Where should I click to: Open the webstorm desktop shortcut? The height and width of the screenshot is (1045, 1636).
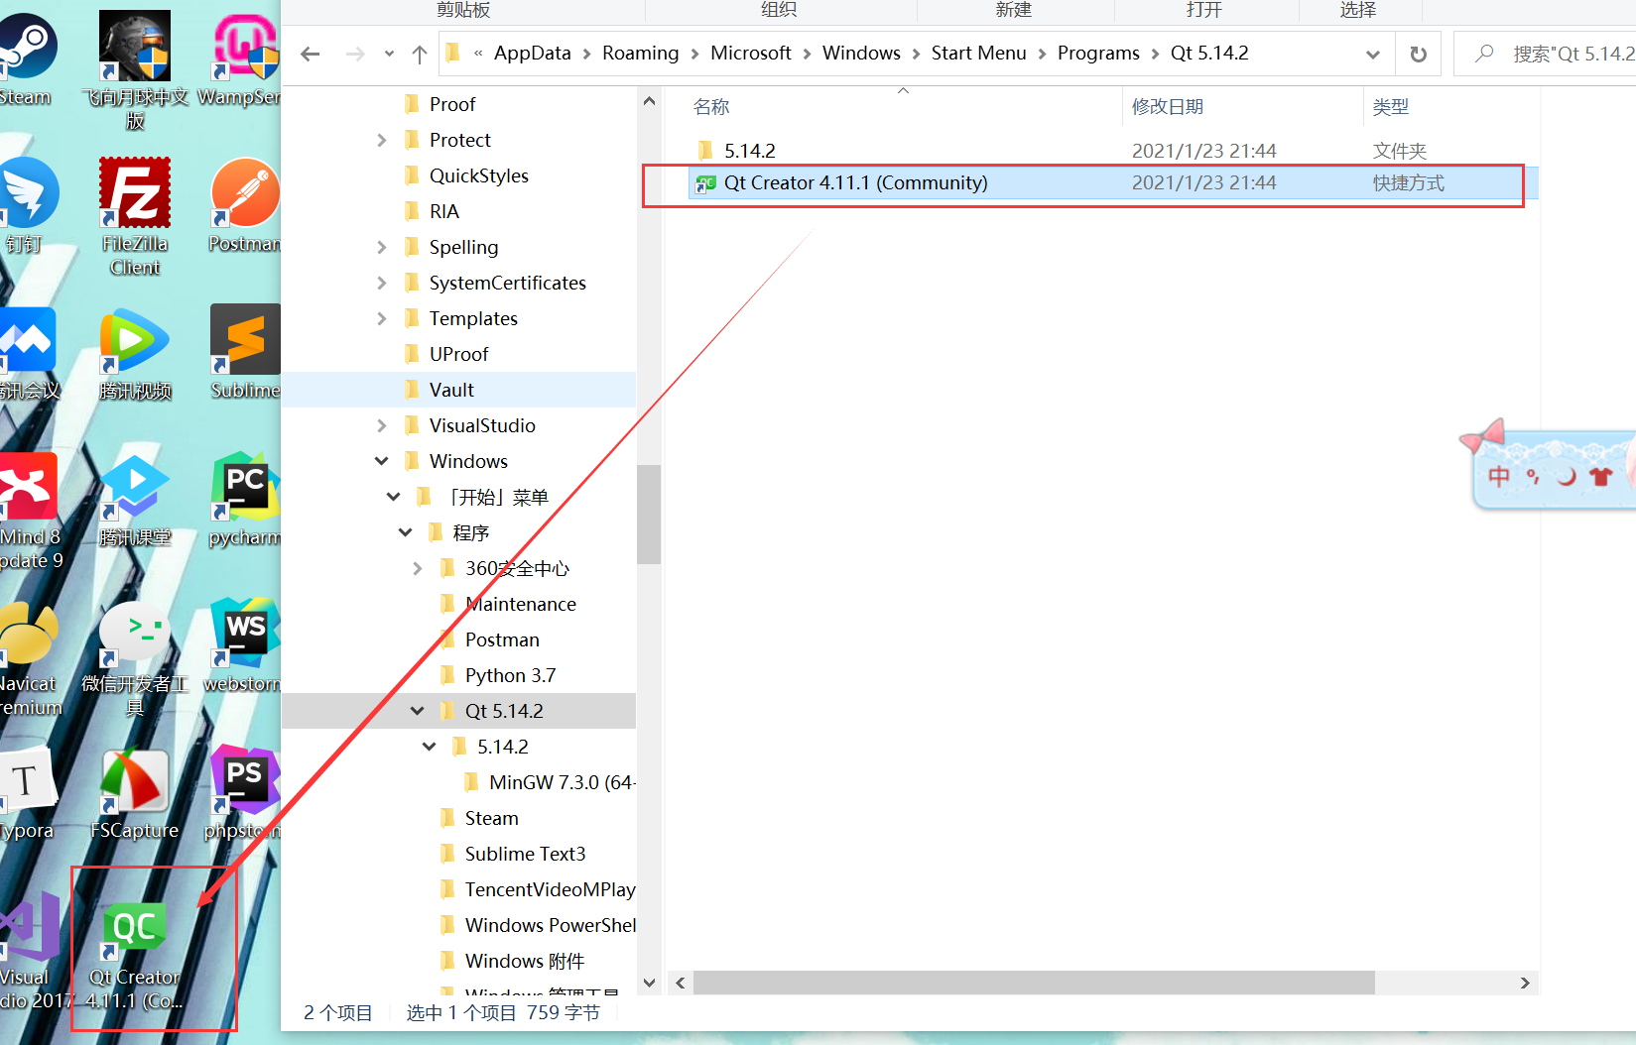[245, 645]
